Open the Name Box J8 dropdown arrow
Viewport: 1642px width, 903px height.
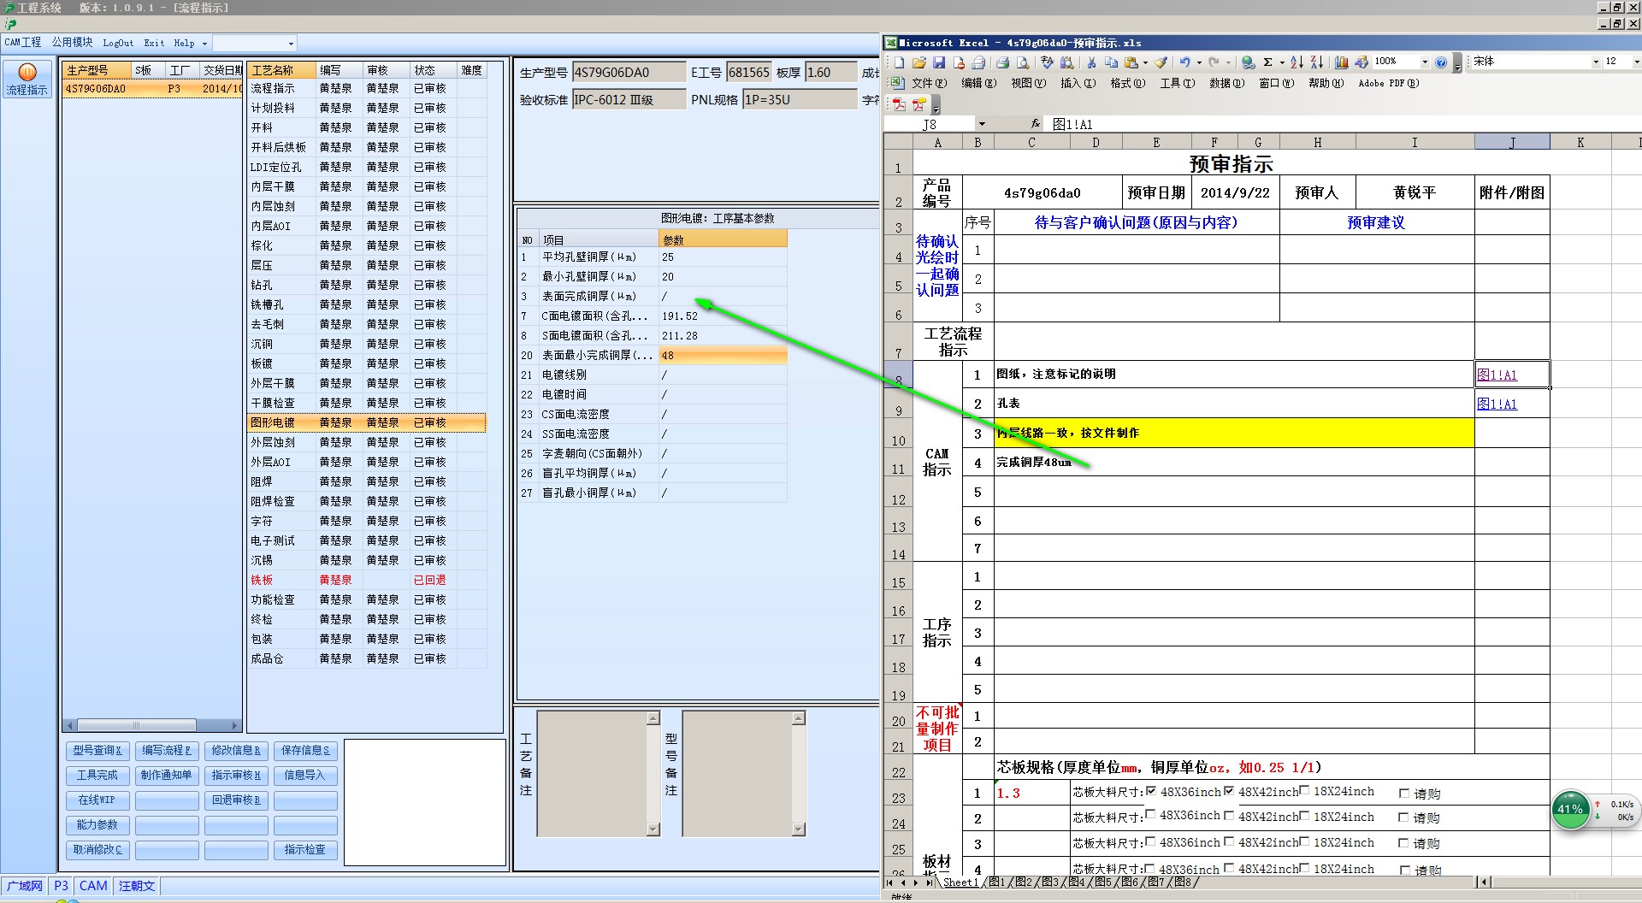[982, 124]
